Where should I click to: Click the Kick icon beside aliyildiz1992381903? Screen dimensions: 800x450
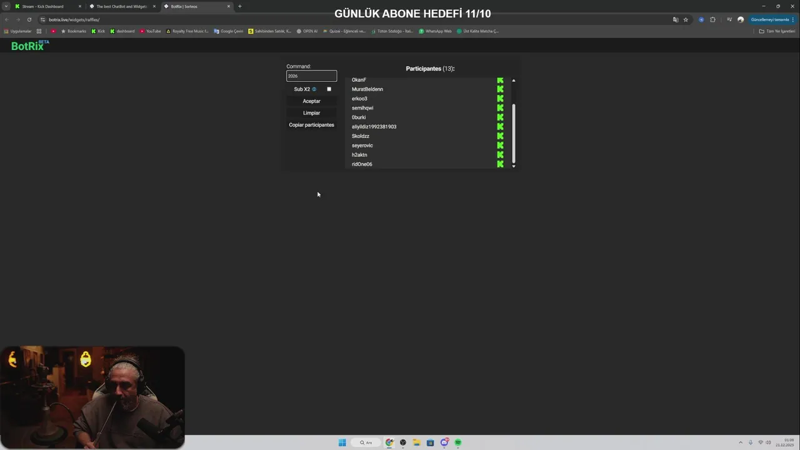point(500,127)
